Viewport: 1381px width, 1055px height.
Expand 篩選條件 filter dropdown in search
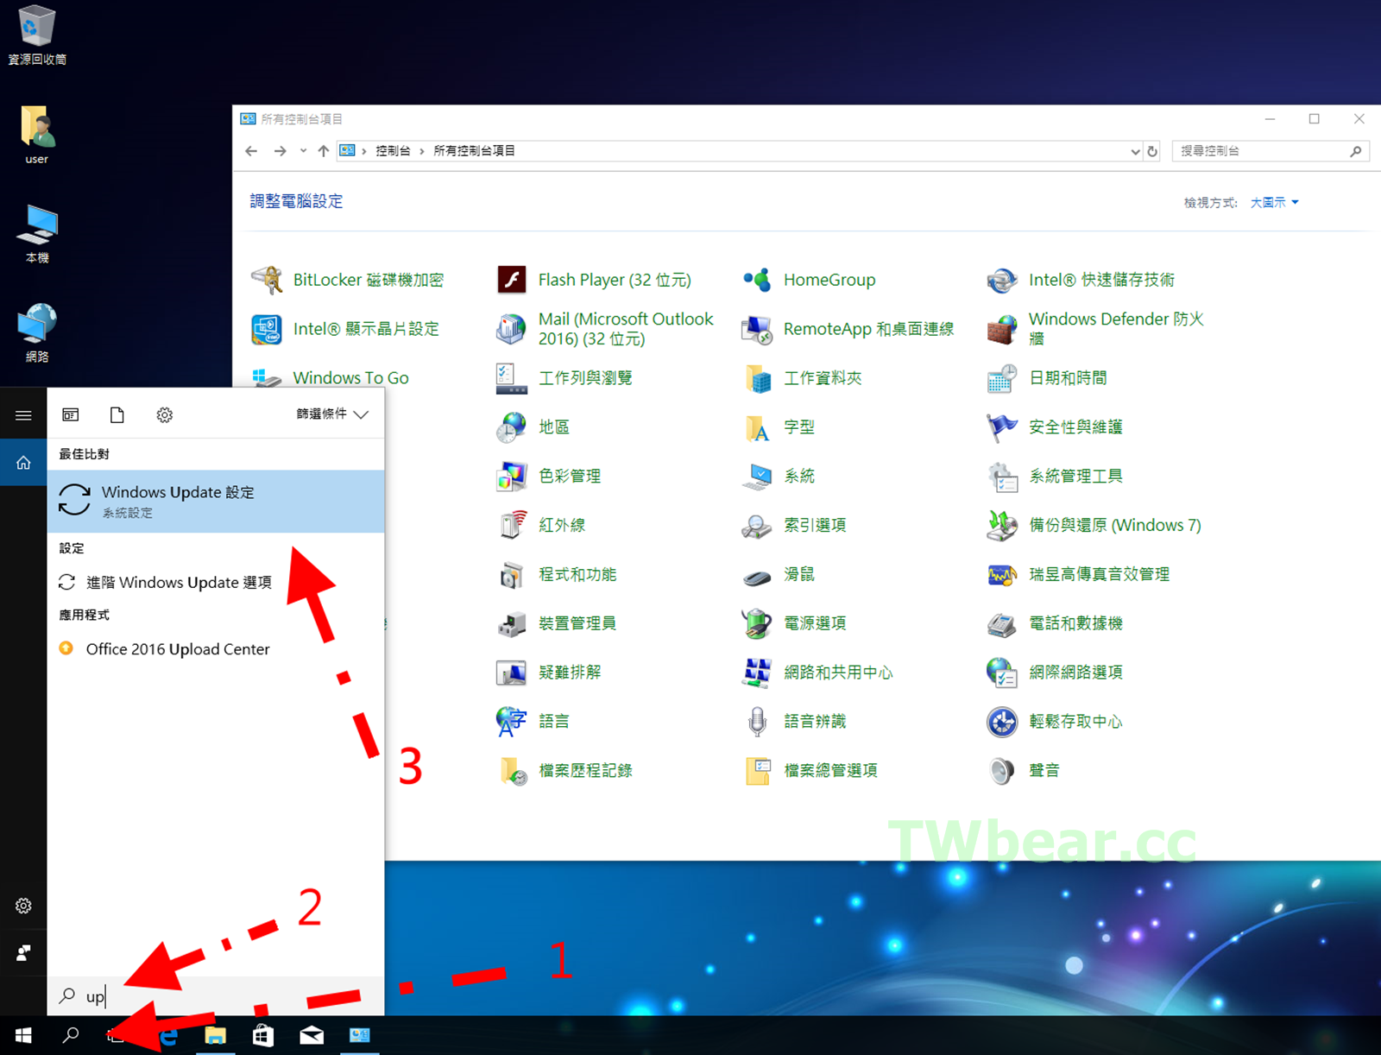pos(332,414)
